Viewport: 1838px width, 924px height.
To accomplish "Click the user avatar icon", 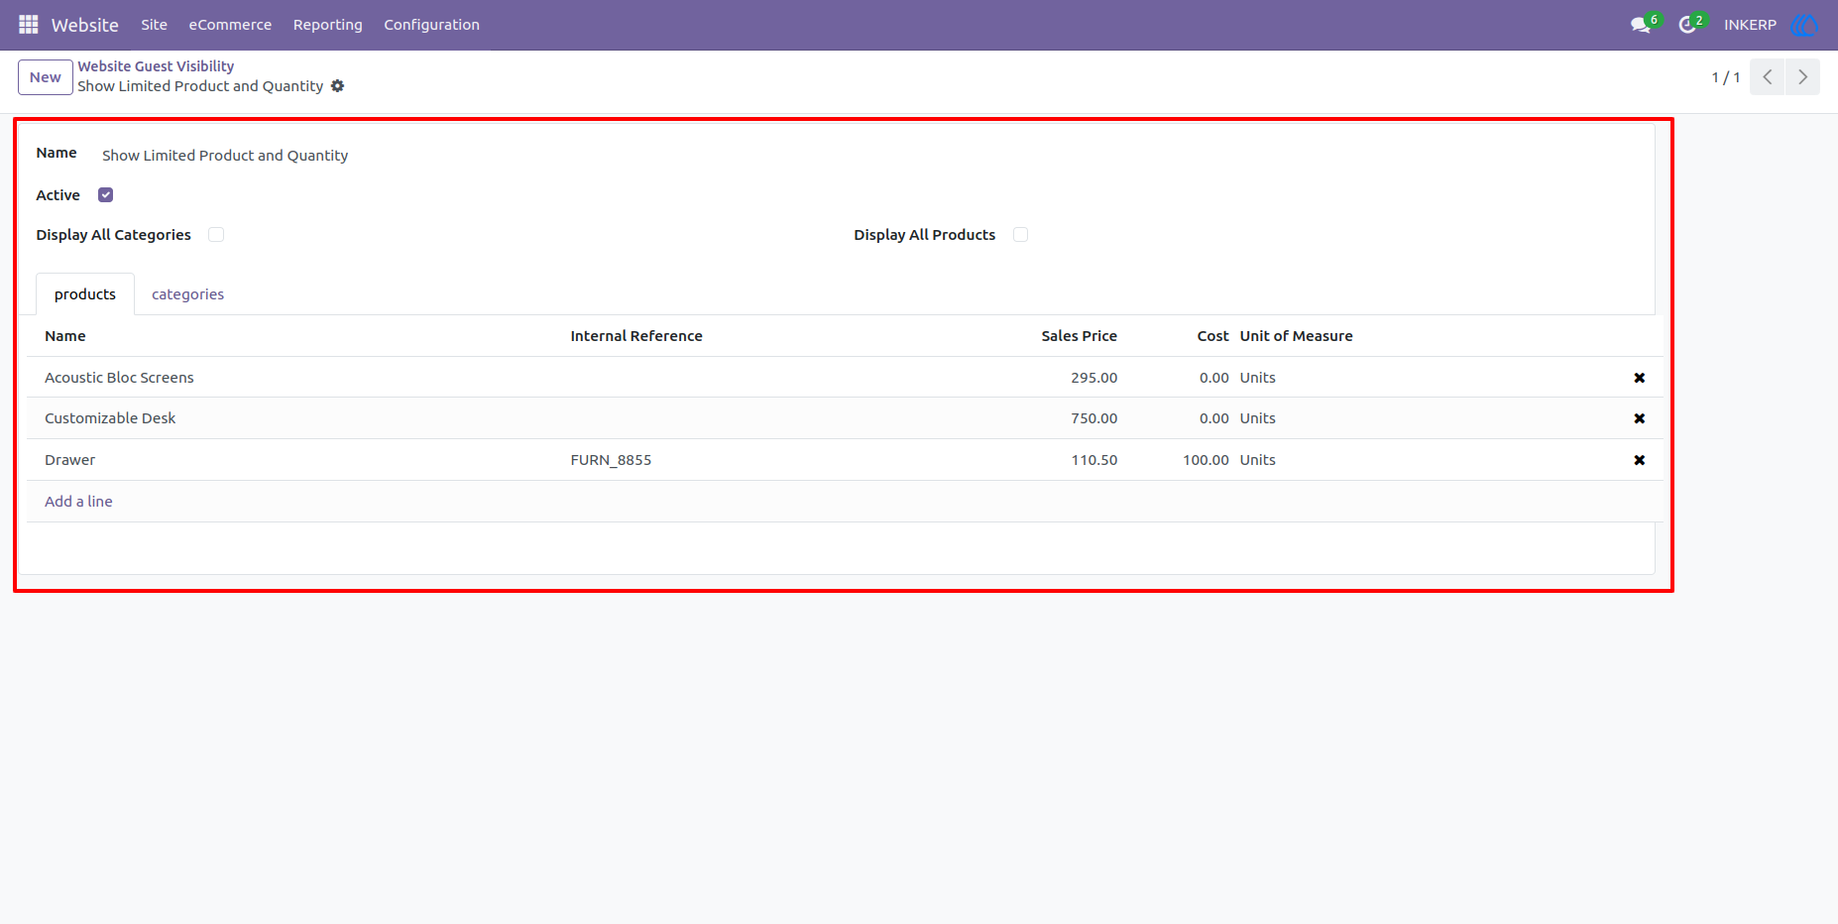I will pyautogui.click(x=1804, y=25).
